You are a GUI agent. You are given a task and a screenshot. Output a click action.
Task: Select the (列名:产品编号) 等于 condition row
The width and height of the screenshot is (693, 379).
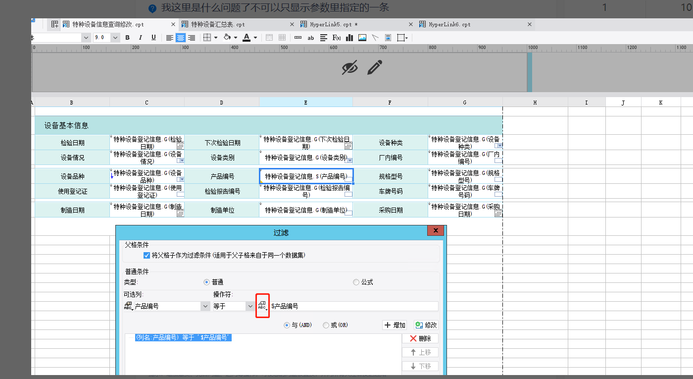click(x=183, y=337)
